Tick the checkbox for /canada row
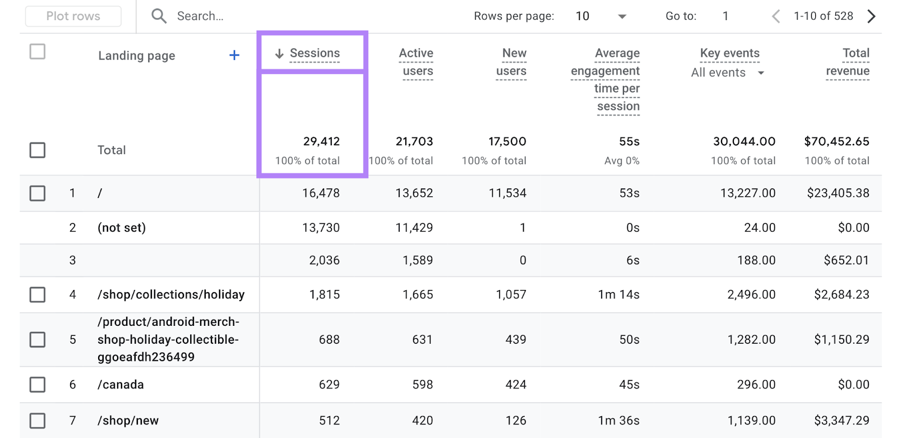897x438 pixels. [38, 385]
